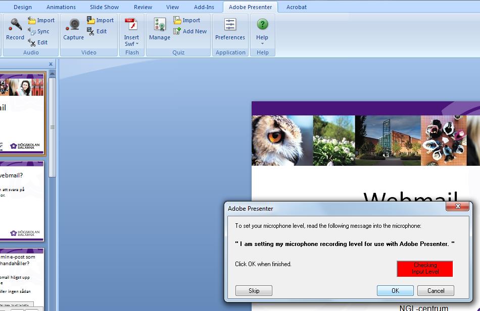Click Skip in the Adobe Presenter dialog

pyautogui.click(x=254, y=290)
